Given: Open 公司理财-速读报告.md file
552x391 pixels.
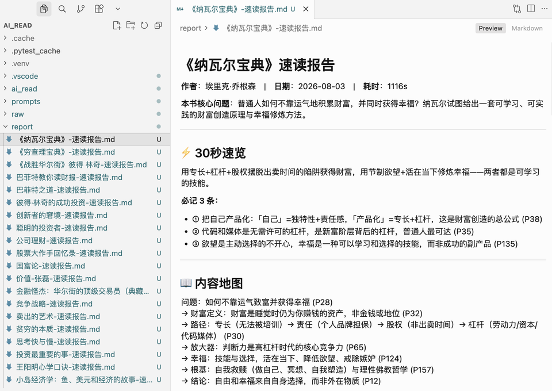Looking at the screenshot, I should (x=85, y=241).
